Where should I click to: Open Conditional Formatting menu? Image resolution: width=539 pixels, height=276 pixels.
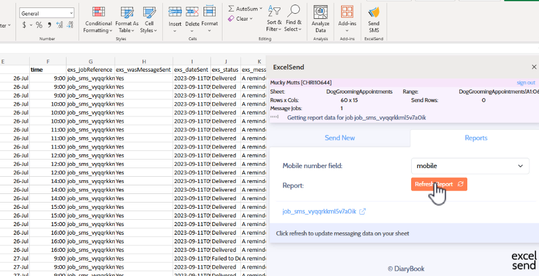(x=98, y=20)
